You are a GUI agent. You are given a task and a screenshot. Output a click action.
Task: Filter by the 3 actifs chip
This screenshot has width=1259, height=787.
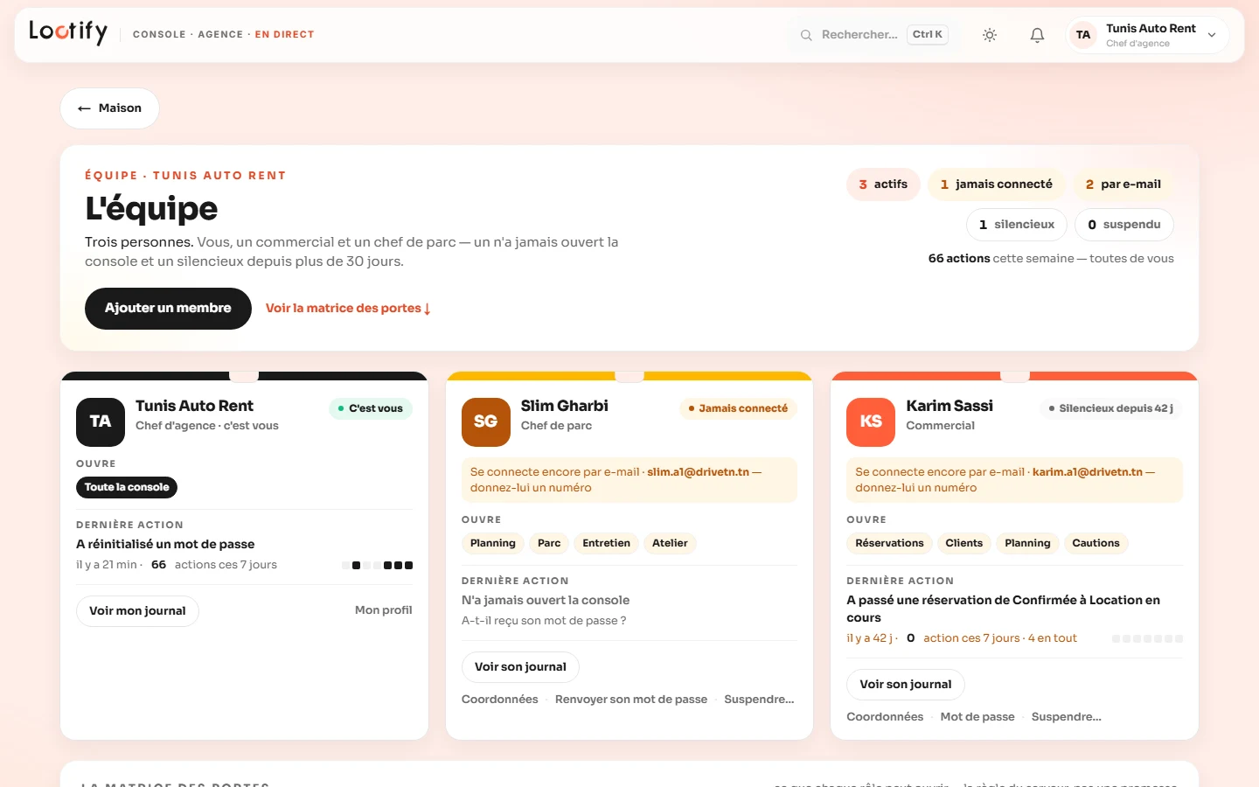click(x=883, y=185)
